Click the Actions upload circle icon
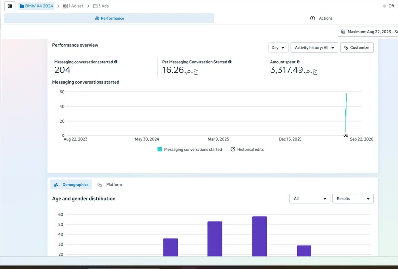398x269 pixels. pos(313,18)
